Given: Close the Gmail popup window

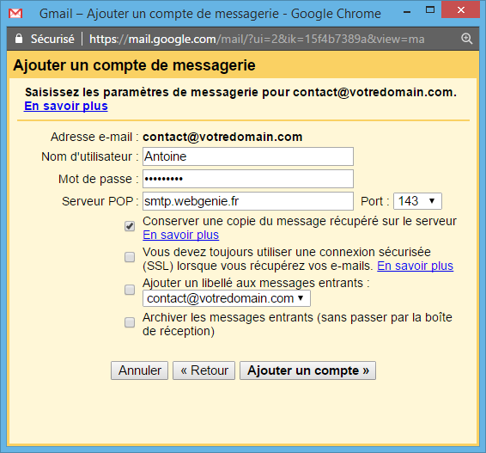Looking at the screenshot, I should pos(460,10).
